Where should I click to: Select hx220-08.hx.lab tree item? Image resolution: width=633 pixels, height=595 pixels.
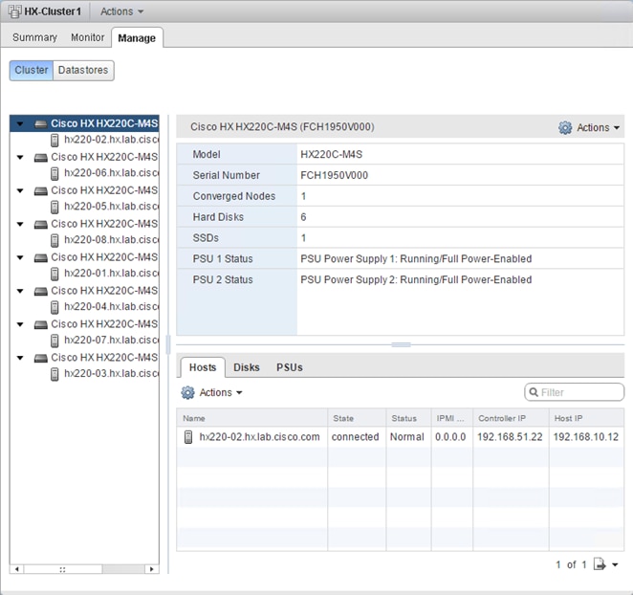tap(112, 240)
